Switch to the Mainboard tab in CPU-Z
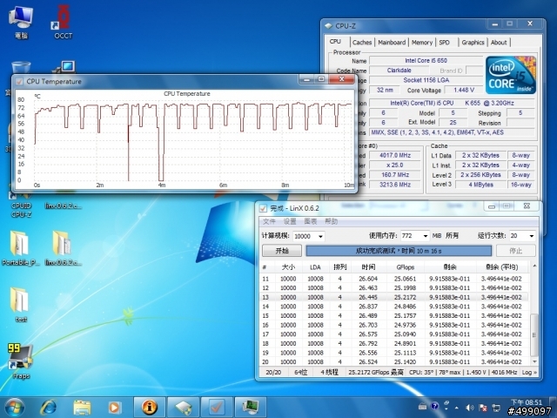This screenshot has width=557, height=418. [x=392, y=43]
